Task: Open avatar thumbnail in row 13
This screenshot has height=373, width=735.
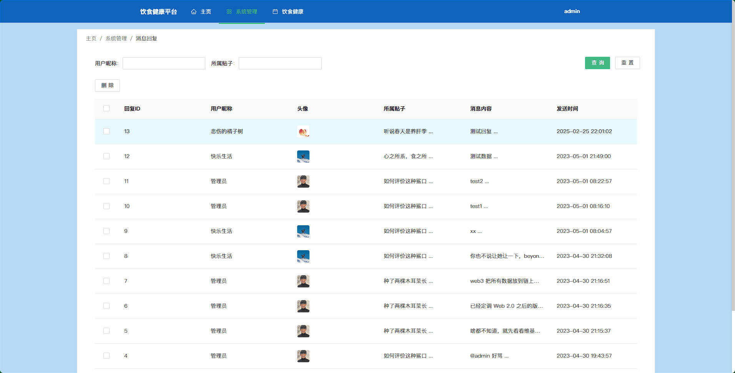Action: click(x=303, y=132)
